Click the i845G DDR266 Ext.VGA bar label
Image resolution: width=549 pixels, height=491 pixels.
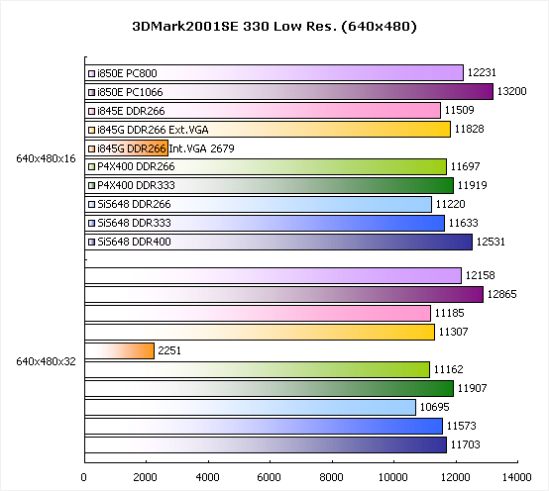tap(153, 130)
